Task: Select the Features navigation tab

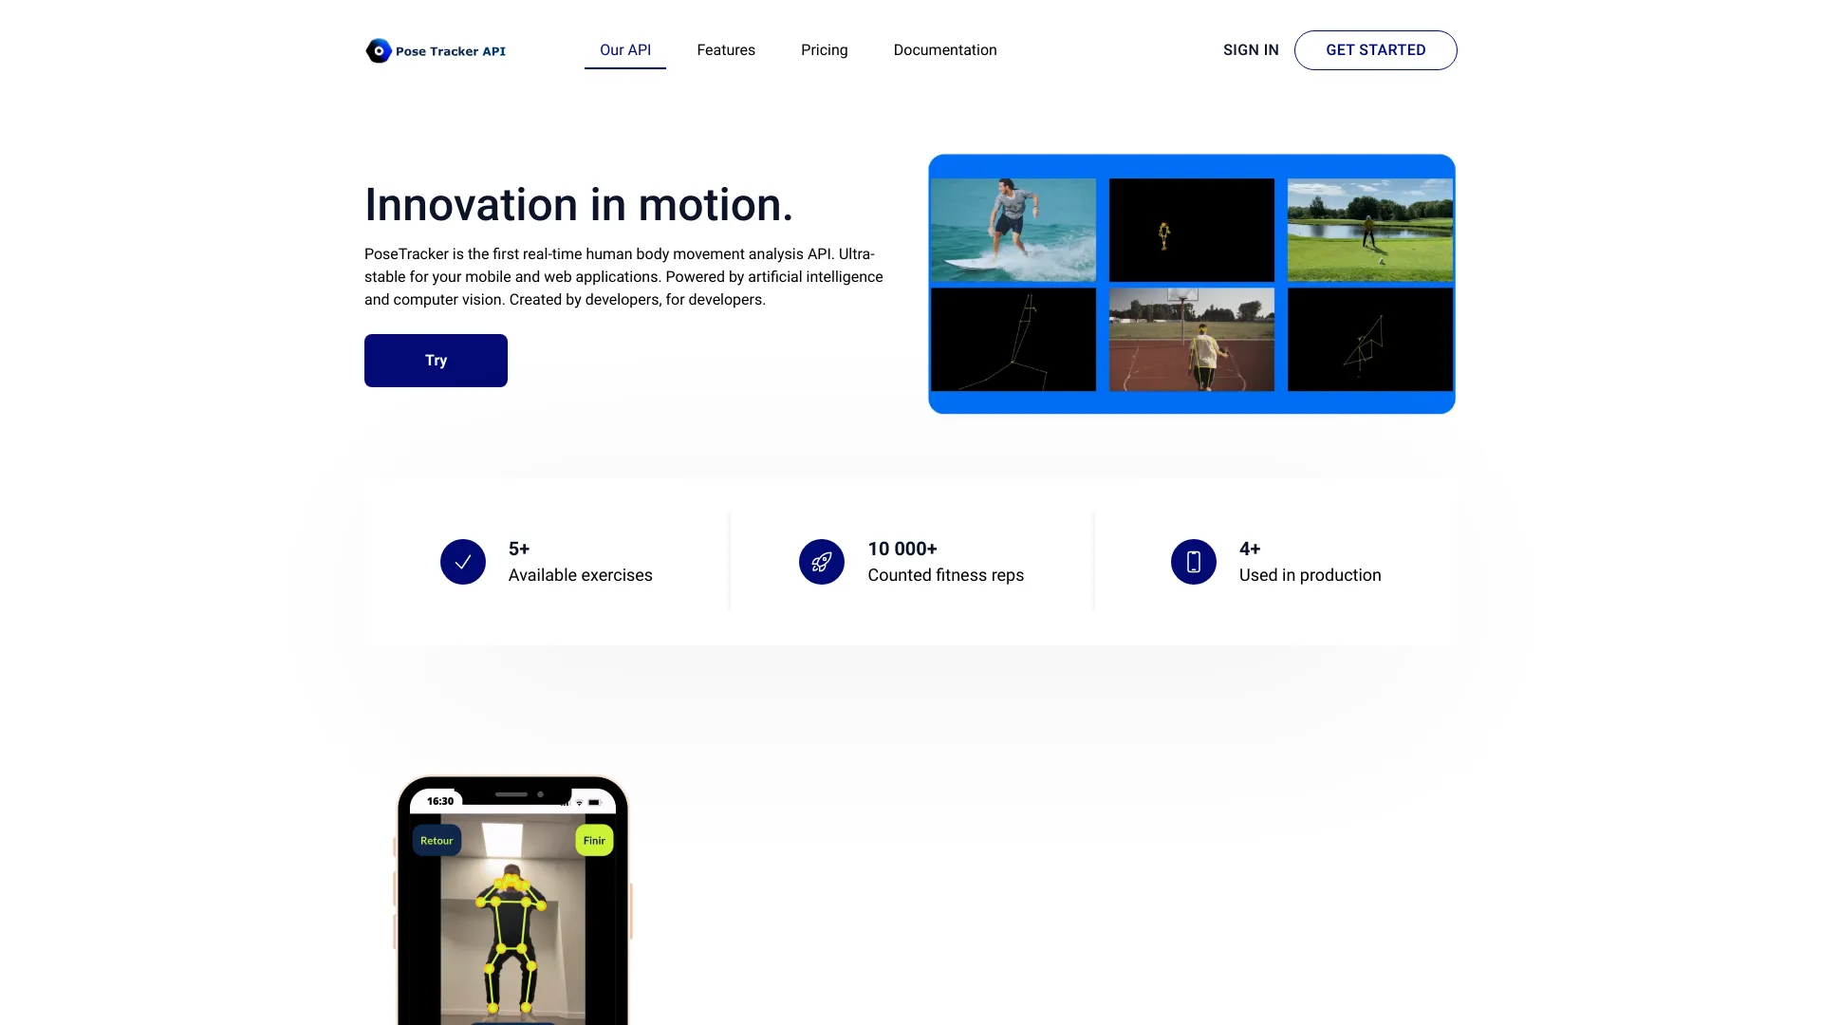Action: tap(726, 50)
